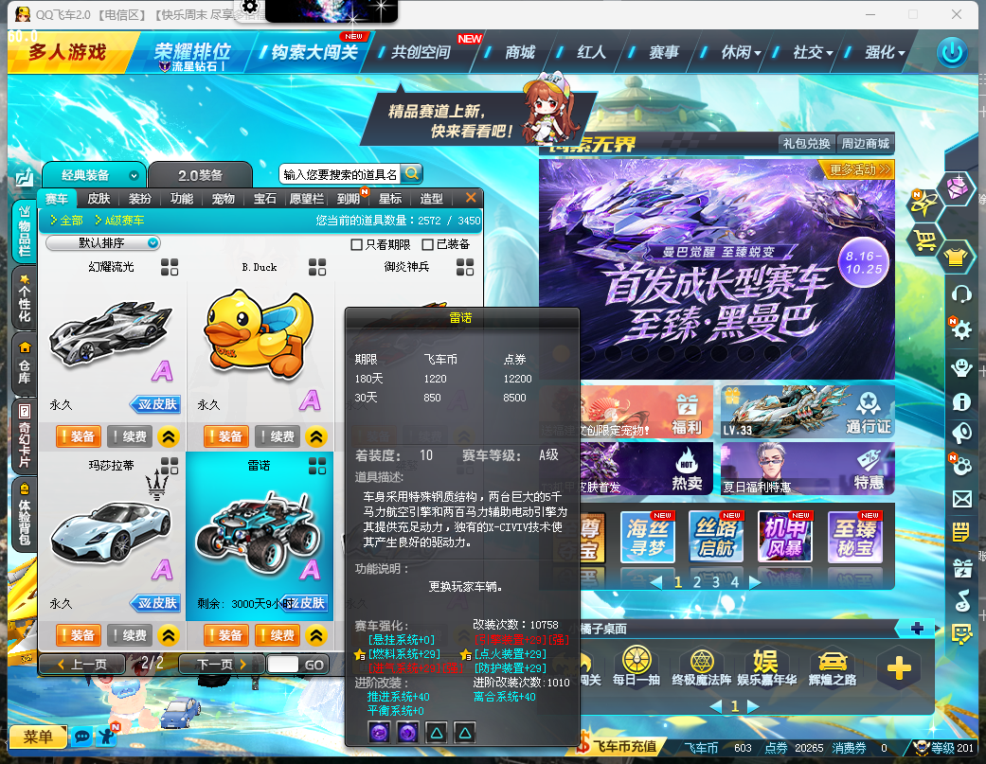The image size is (986, 764).
Task: Click upgrade arrow for 玛莎拉蒂 car
Action: coord(169,636)
